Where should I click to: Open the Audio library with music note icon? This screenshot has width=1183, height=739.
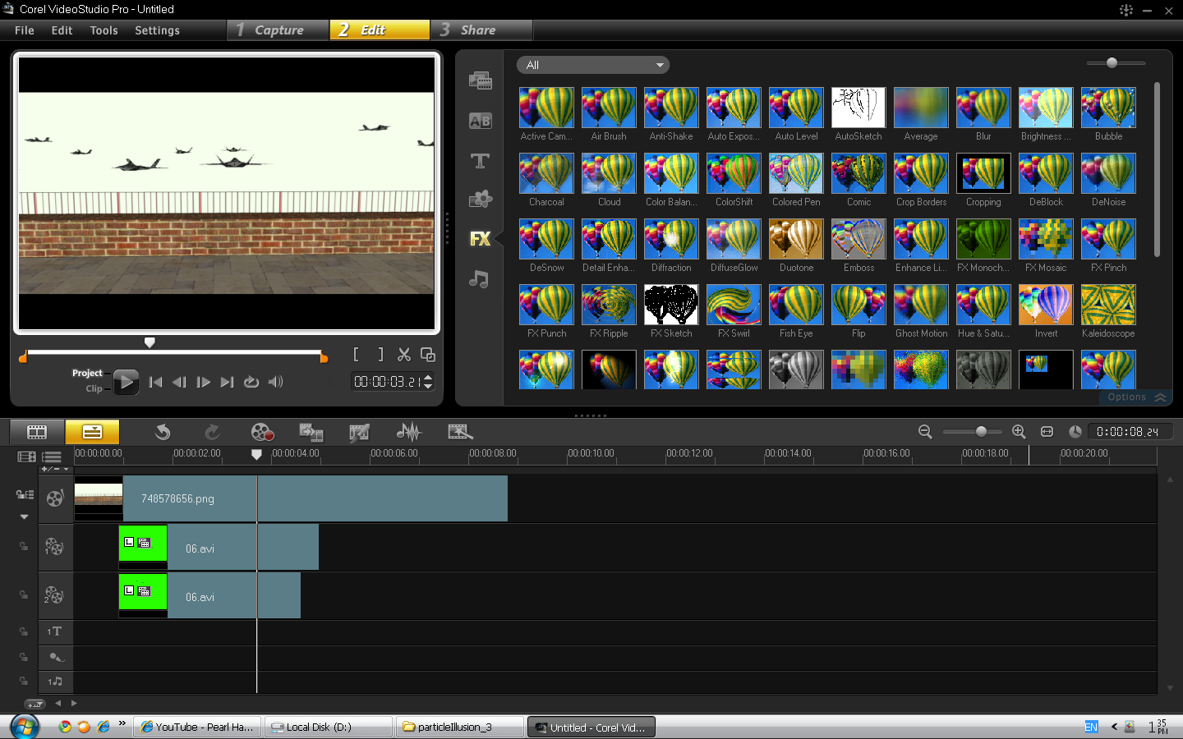click(x=480, y=279)
